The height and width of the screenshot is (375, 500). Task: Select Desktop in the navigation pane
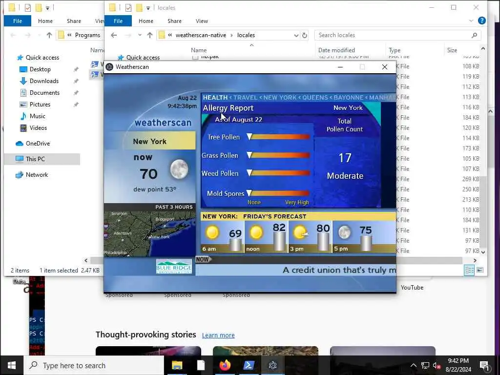coord(40,69)
